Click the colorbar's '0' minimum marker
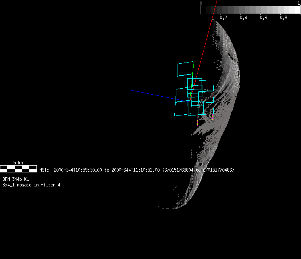This screenshot has width=301, height=259. tap(201, 3)
